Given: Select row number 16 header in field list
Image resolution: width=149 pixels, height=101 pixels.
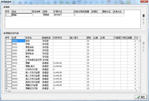Looking at the screenshot, I should tap(8, 88).
